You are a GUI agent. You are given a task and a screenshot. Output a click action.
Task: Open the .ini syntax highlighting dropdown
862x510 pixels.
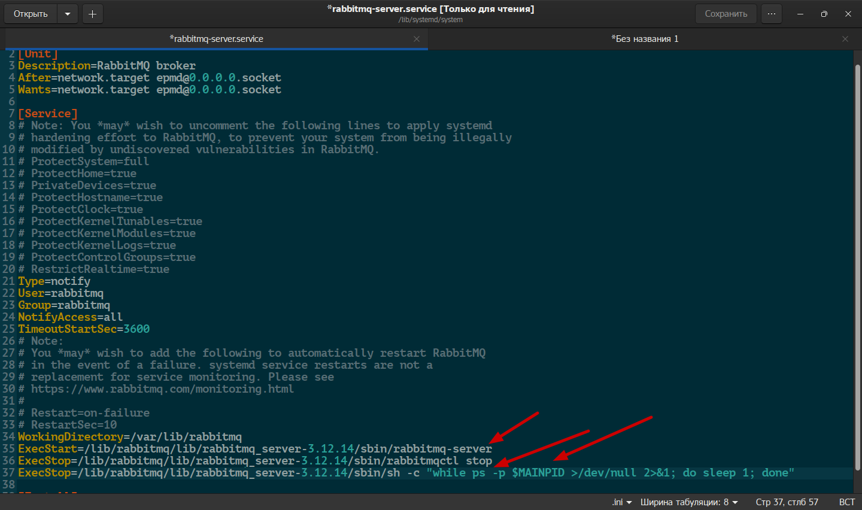point(622,502)
